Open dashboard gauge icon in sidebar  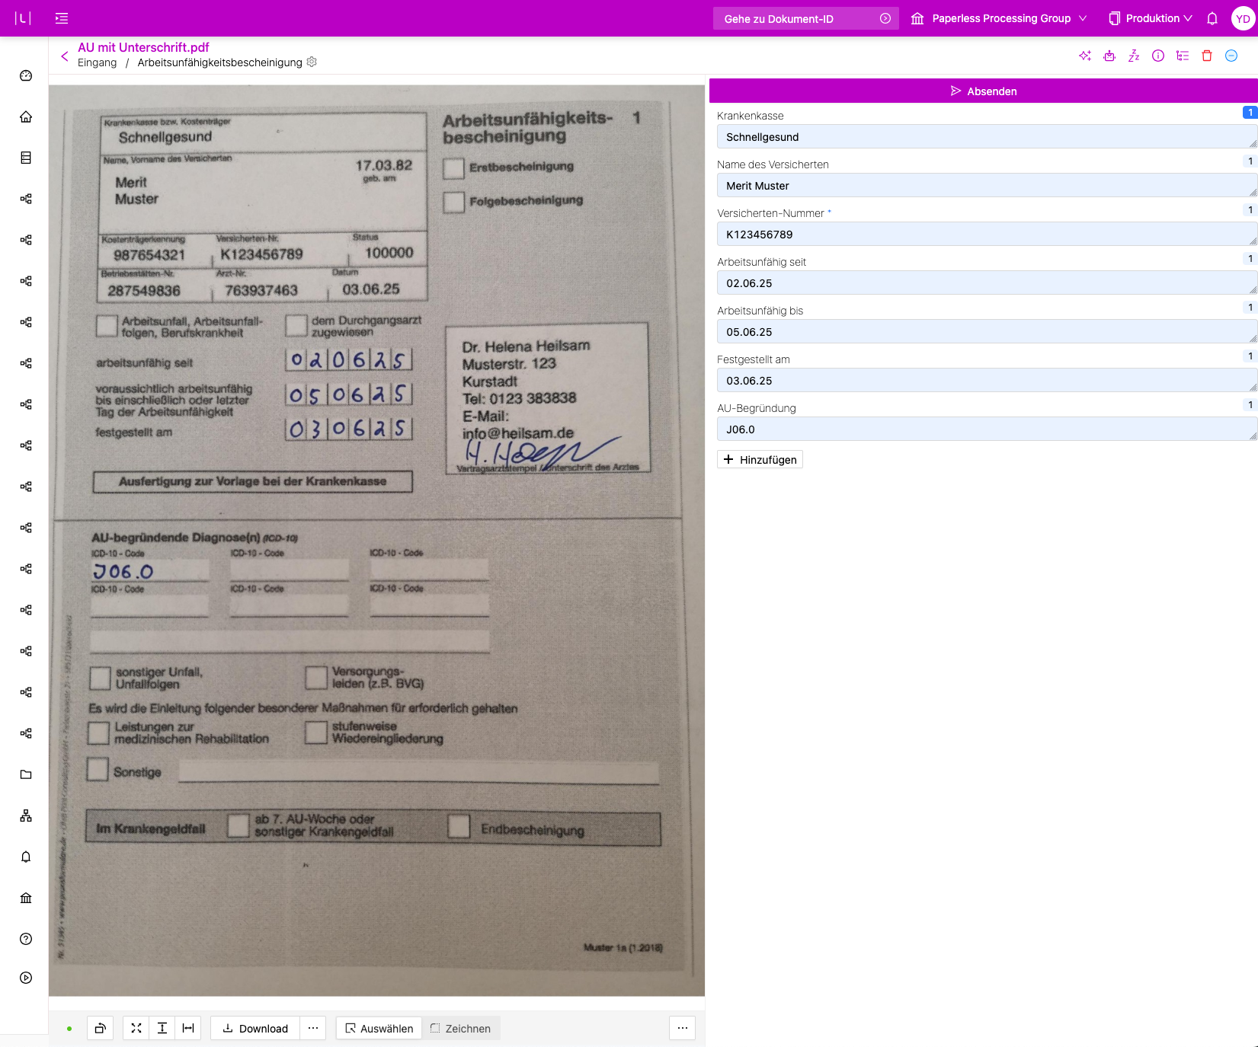coord(26,75)
